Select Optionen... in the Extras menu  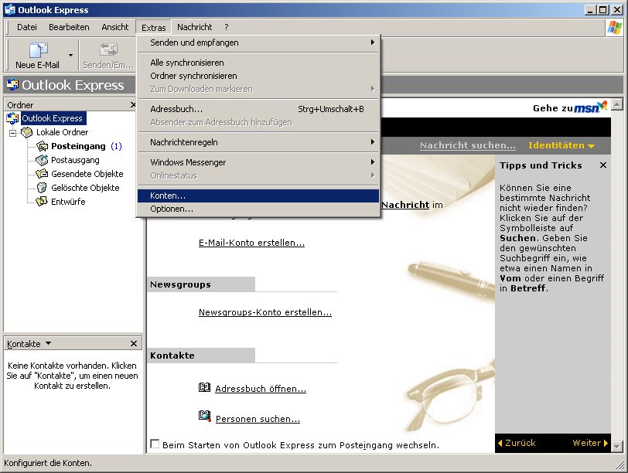coord(172,209)
